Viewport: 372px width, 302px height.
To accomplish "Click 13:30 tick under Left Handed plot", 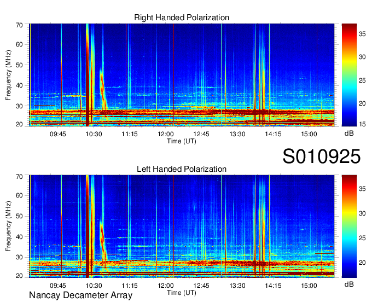I will coord(237,286).
